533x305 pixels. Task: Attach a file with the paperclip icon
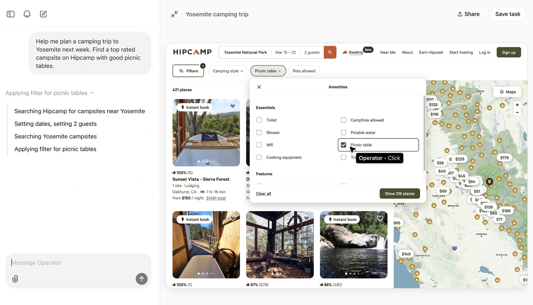coord(15,279)
